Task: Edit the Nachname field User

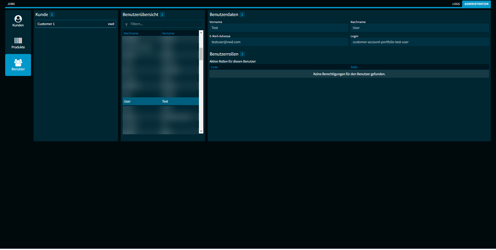Action: [x=420, y=28]
